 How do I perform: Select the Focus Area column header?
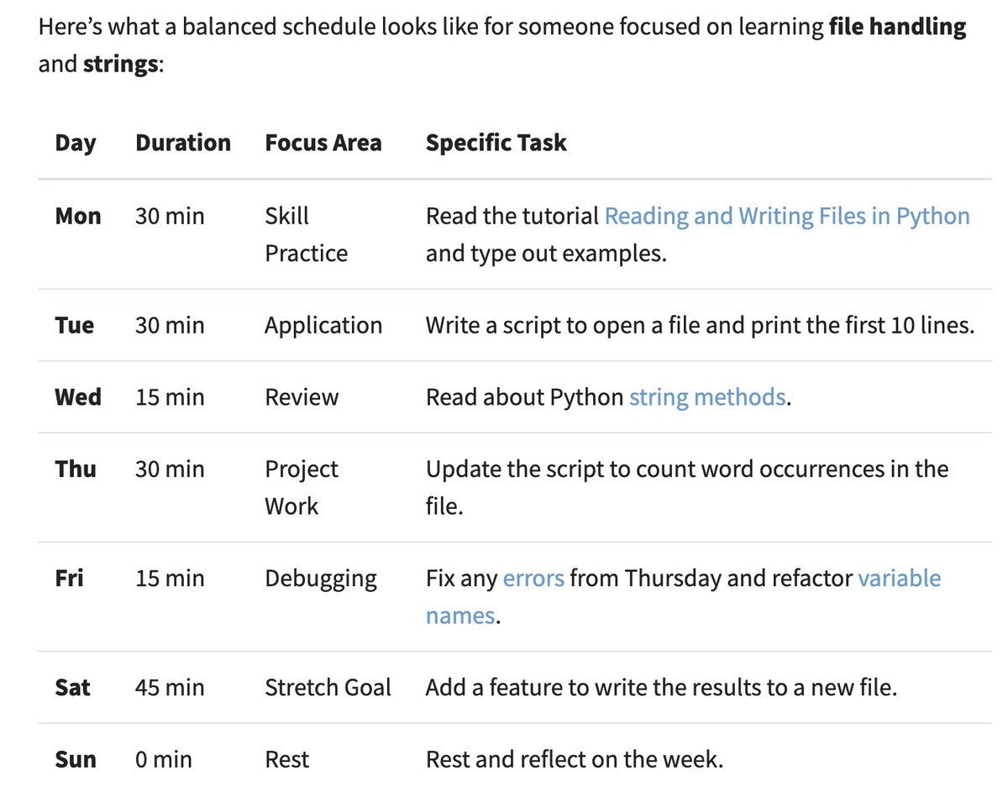[x=323, y=142]
